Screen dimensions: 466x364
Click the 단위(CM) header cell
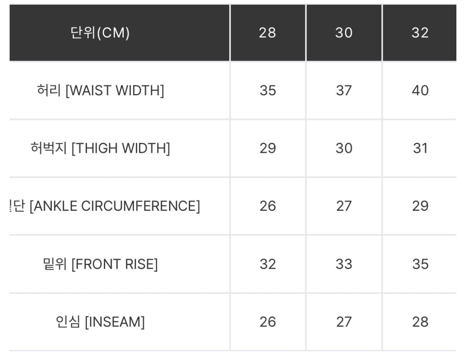tap(100, 33)
